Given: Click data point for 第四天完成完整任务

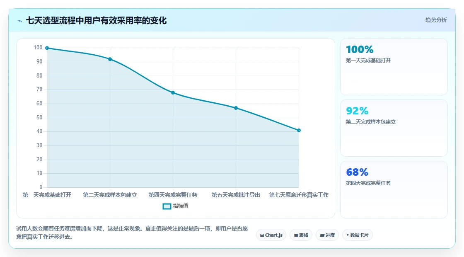Looking at the screenshot, I should click(x=173, y=93).
